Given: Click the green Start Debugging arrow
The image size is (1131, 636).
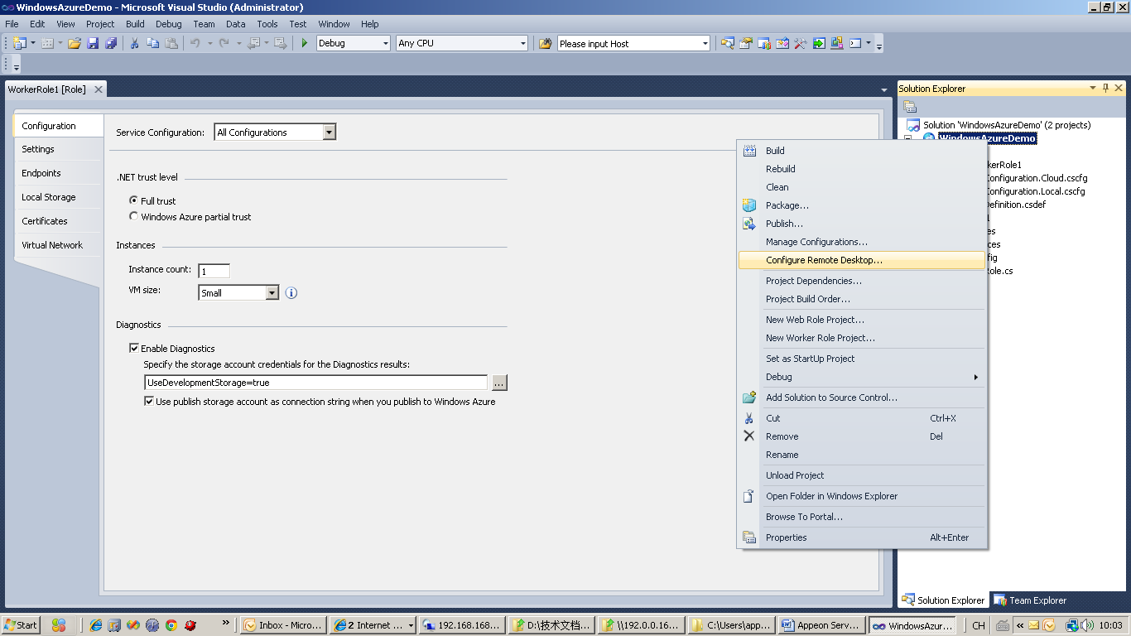Looking at the screenshot, I should pos(305,43).
